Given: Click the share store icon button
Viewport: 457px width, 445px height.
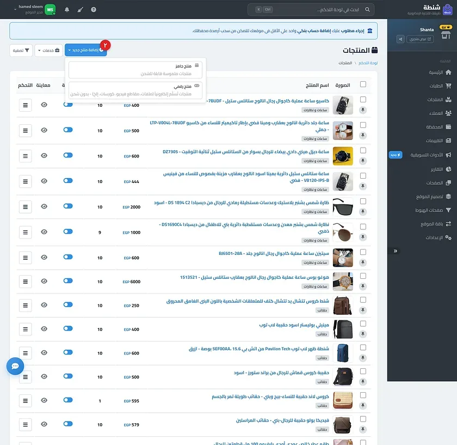Looking at the screenshot, I should pos(400,39).
